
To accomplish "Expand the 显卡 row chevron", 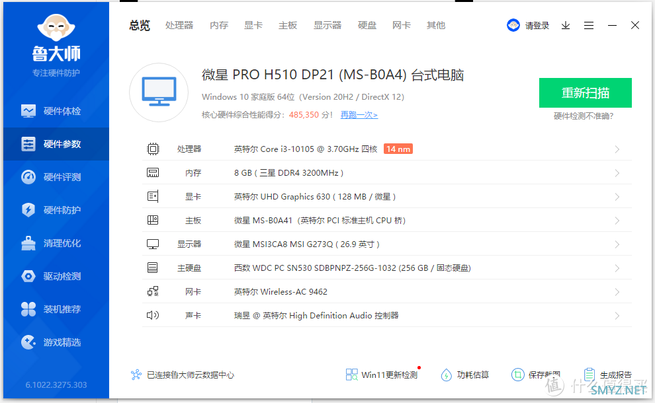I will pos(617,197).
